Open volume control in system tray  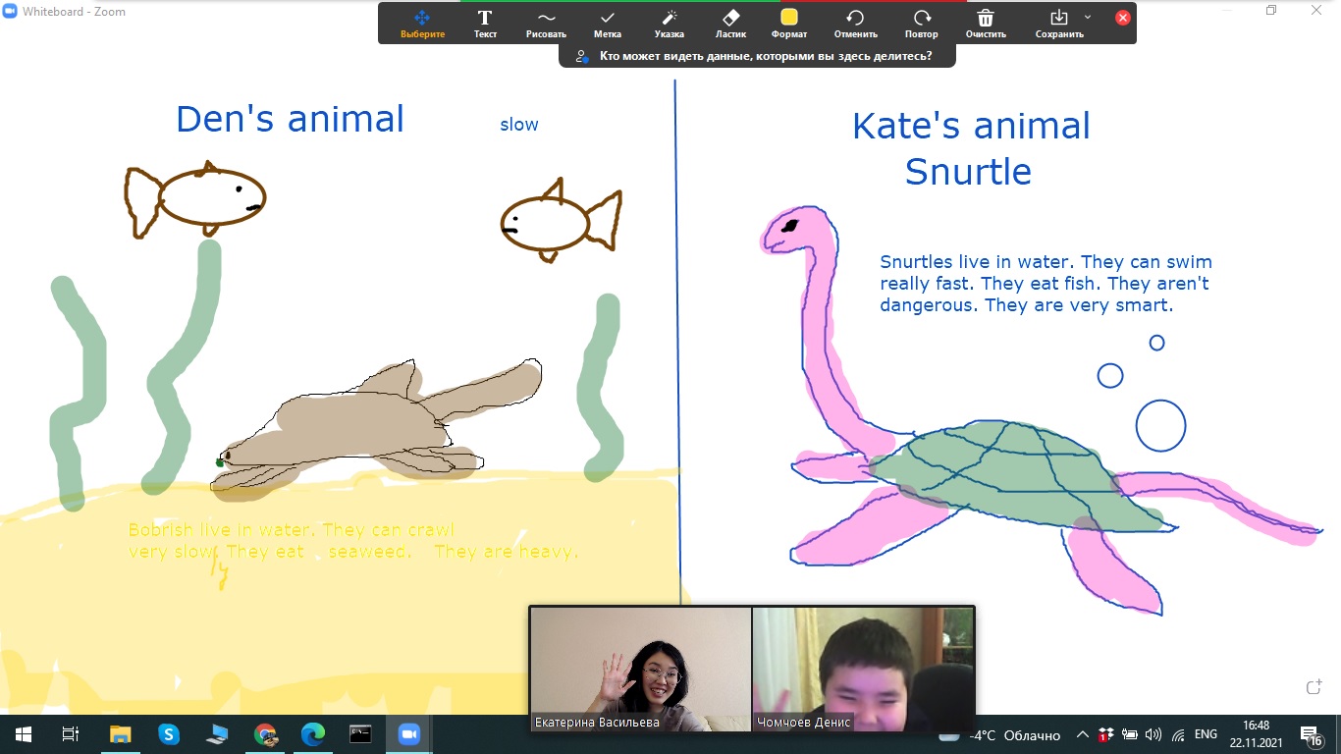pos(1153,734)
